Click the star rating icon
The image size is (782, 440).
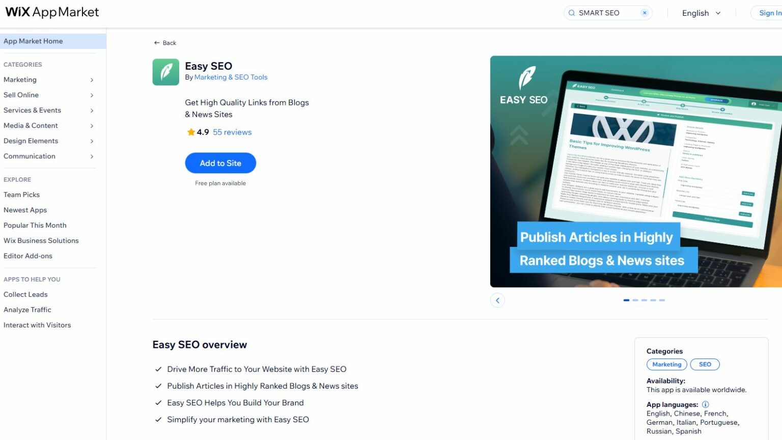pyautogui.click(x=190, y=132)
